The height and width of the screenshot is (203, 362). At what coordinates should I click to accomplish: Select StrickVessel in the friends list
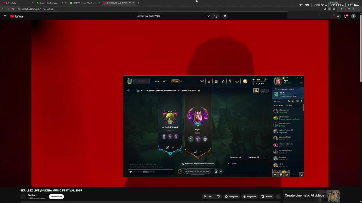coord(288,118)
